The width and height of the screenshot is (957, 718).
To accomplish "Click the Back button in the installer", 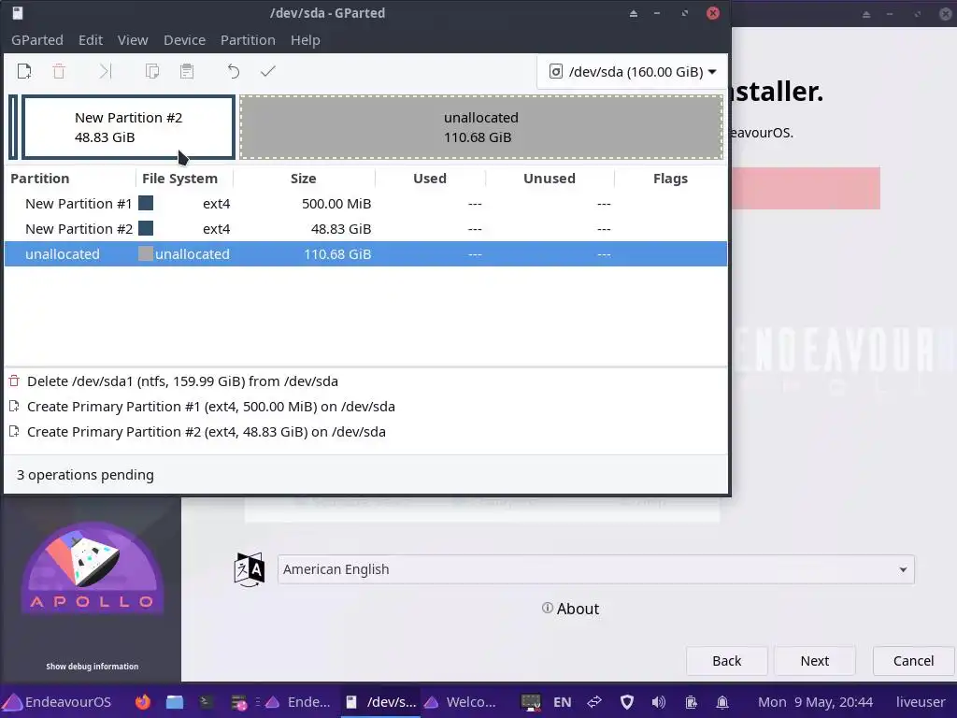I will pyautogui.click(x=726, y=661).
